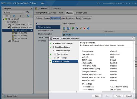The width and height of the screenshot is (137, 99).
Task: Open the Related Objects tab
Action: click(x=81, y=13)
